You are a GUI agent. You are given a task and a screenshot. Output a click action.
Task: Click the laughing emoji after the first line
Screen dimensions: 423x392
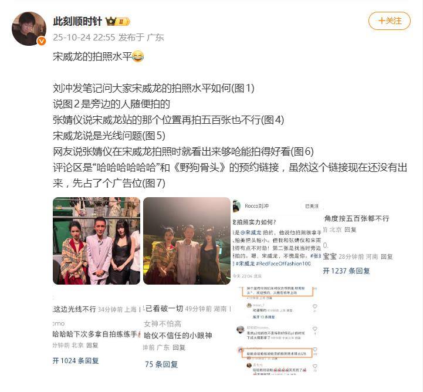pos(138,56)
